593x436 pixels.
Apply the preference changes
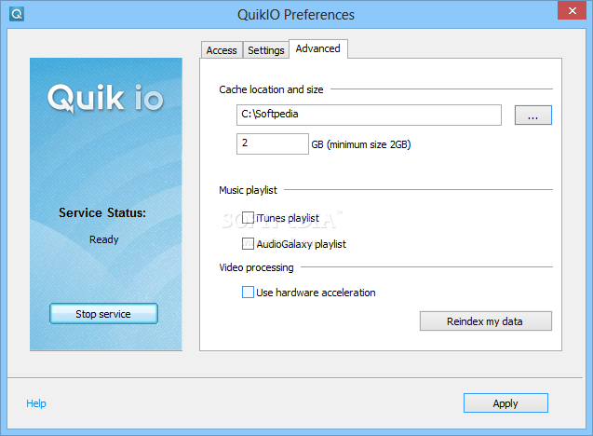point(505,403)
